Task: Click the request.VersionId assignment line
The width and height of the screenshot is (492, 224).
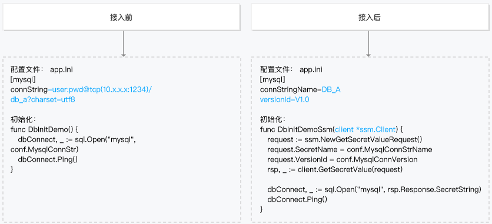Action: pos(343,159)
